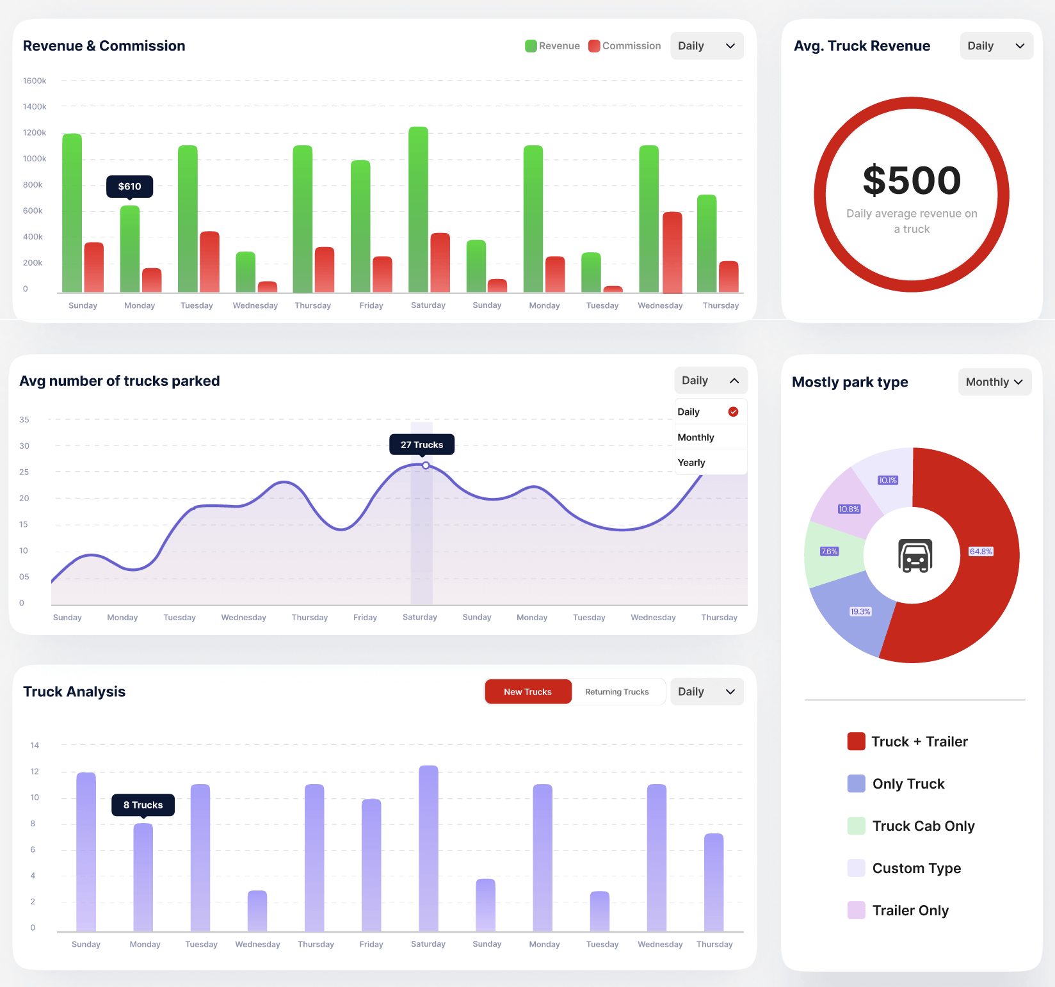This screenshot has height=987, width=1055.
Task: Click the Truck Cab Only legend label
Action: [x=924, y=826]
